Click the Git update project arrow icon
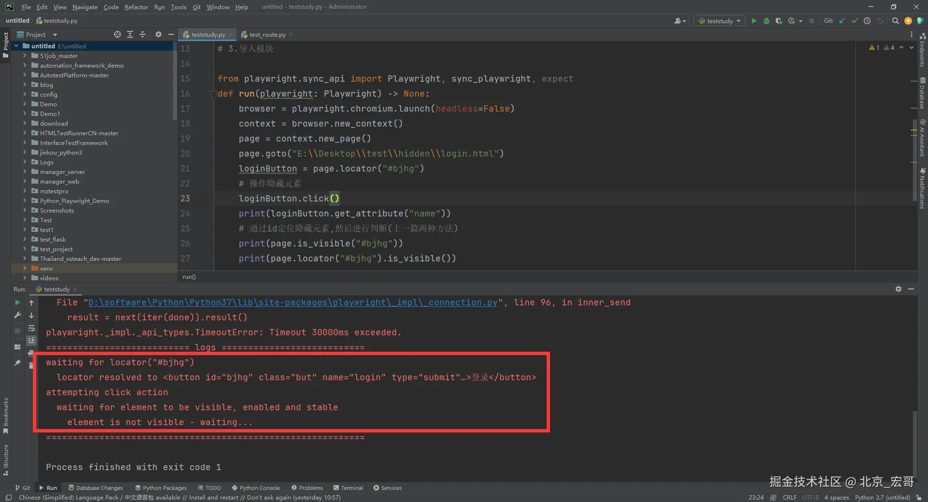The image size is (928, 502). (842, 21)
